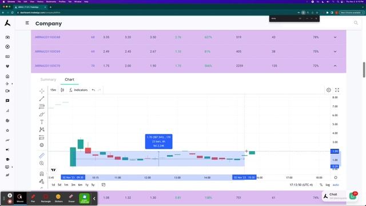The height and width of the screenshot is (206, 366).
Task: Click the sidebar graduation cap icon
Action: pyautogui.click(x=7, y=159)
